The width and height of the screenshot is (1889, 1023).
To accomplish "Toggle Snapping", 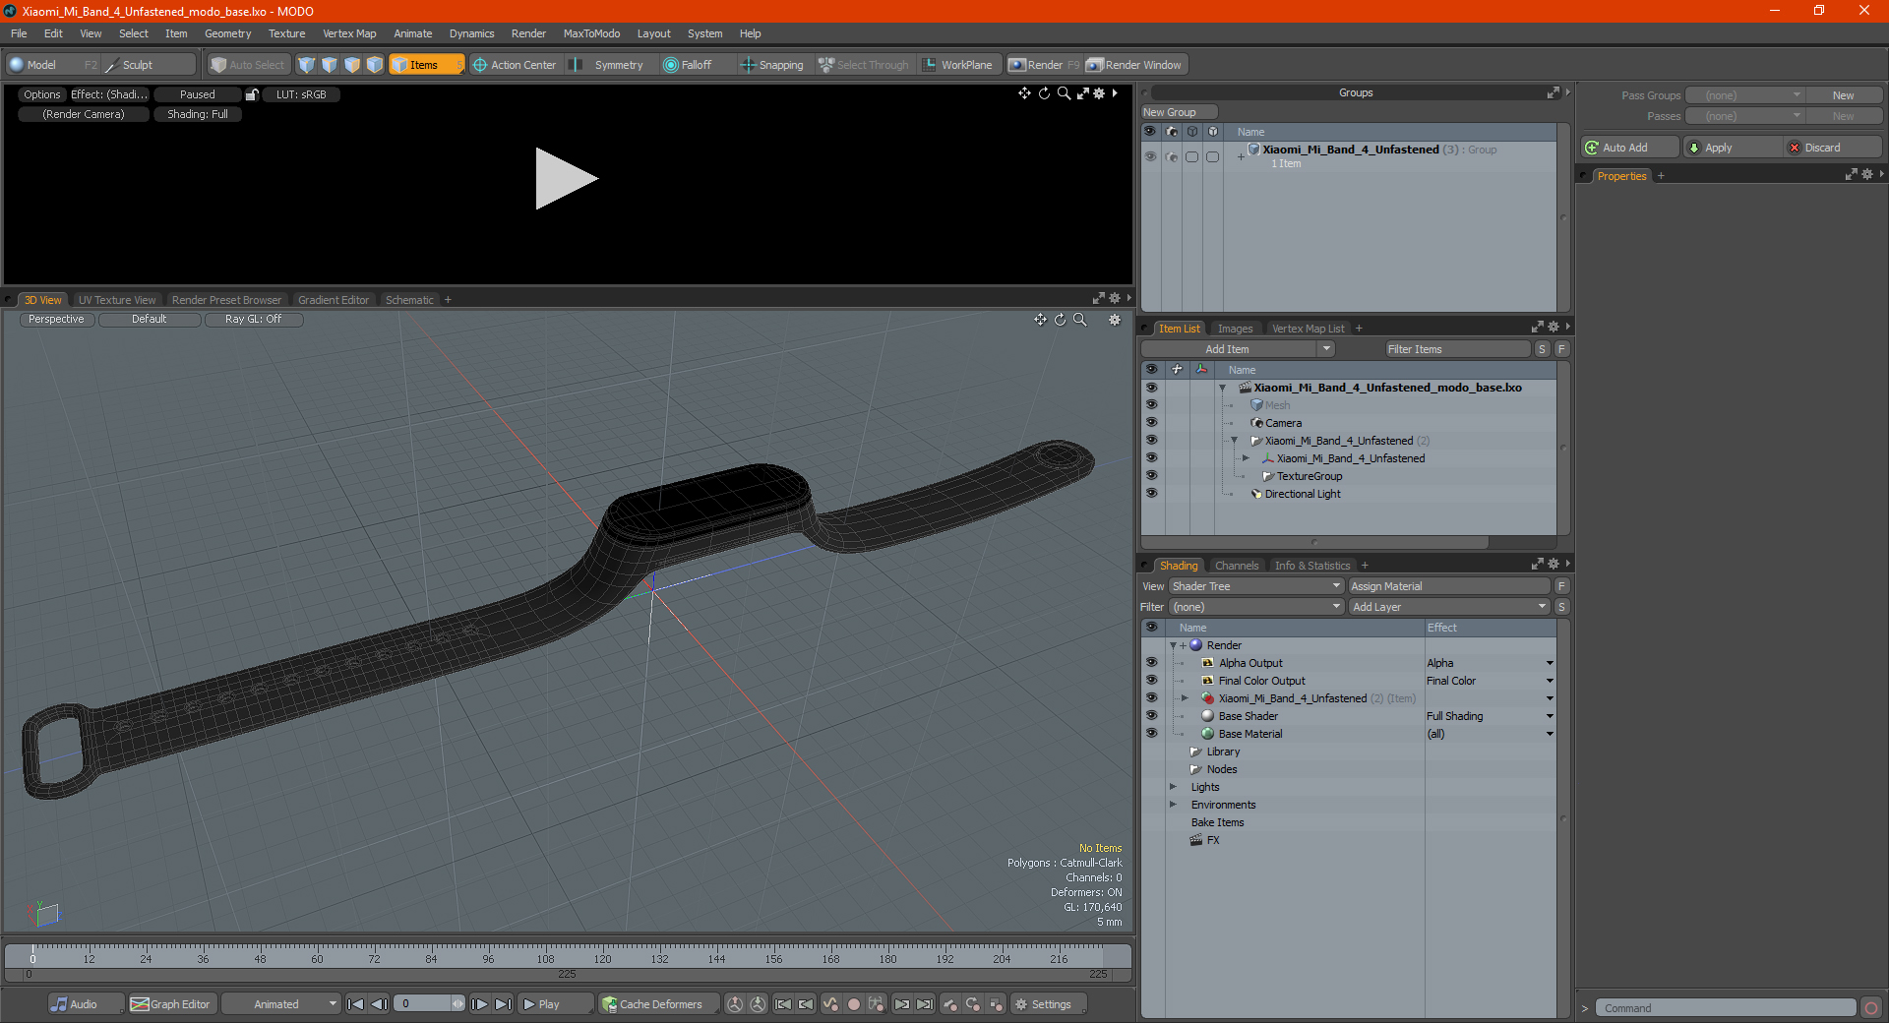I will (772, 65).
